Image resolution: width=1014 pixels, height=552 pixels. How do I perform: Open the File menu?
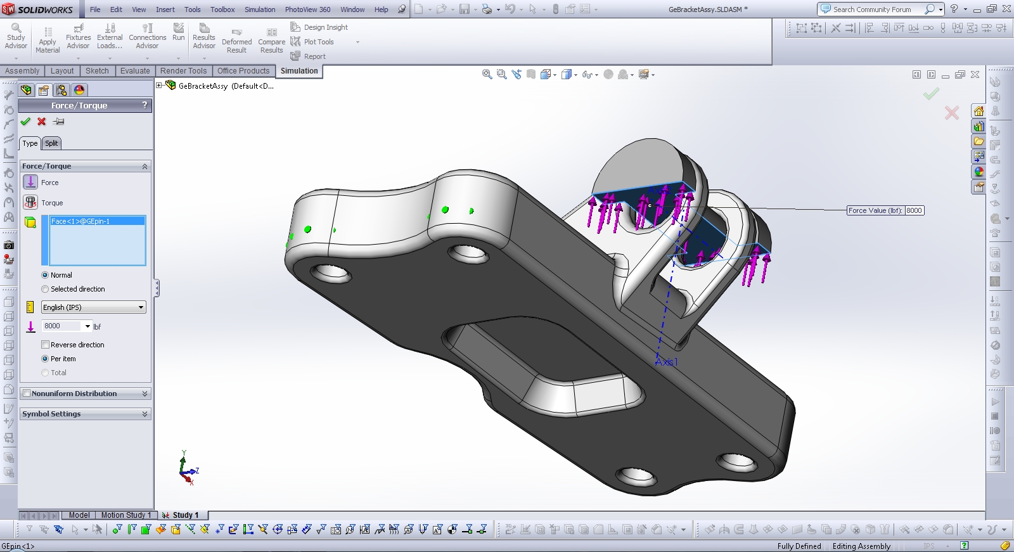tap(95, 10)
